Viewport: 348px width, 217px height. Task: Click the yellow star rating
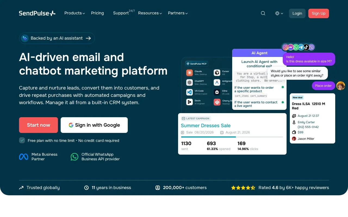pos(243,188)
